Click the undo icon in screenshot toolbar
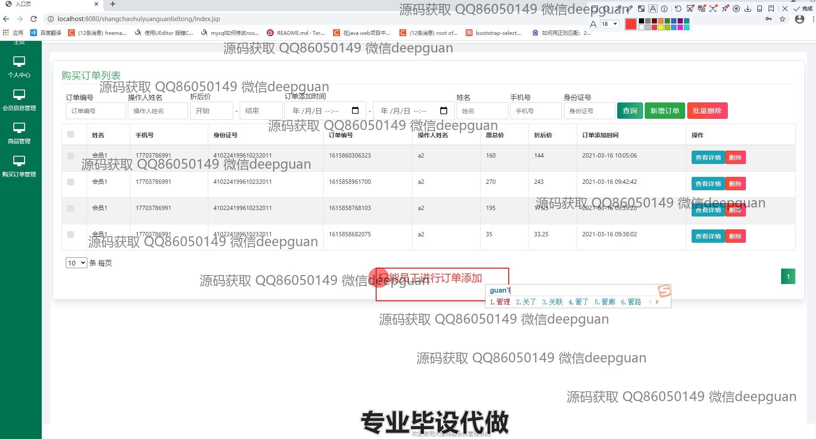Viewport: 816px width, 439px height. click(678, 9)
